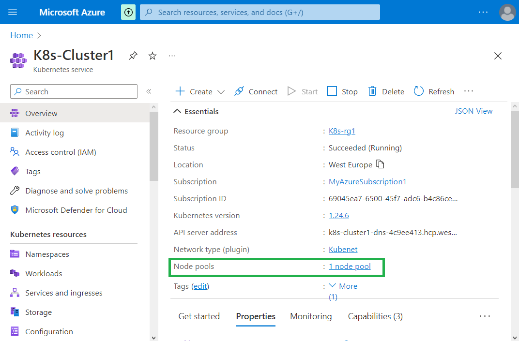
Task: Click the Services and ingresses icon
Action: (x=15, y=292)
